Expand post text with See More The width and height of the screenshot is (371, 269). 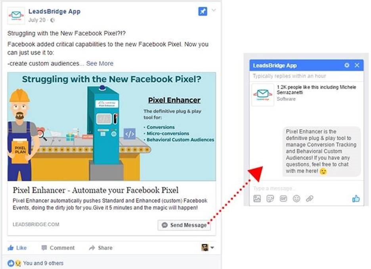99,63
